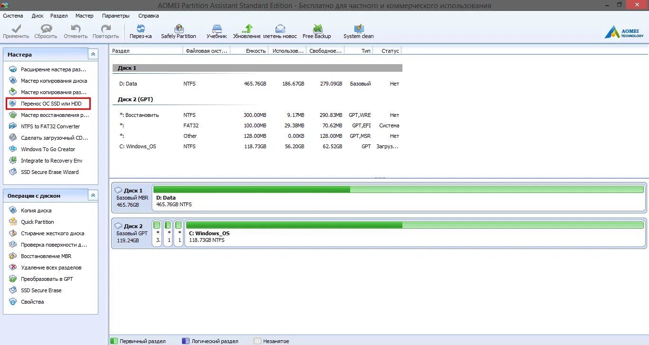The image size is (649, 345).
Task: Select the D: Data partition row
Action: [x=257, y=84]
